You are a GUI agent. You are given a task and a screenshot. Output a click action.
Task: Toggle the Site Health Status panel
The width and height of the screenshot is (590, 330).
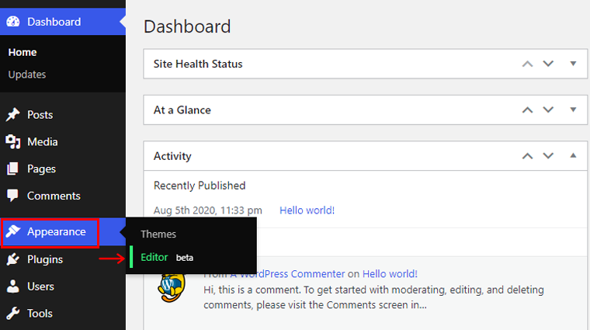[x=573, y=64]
